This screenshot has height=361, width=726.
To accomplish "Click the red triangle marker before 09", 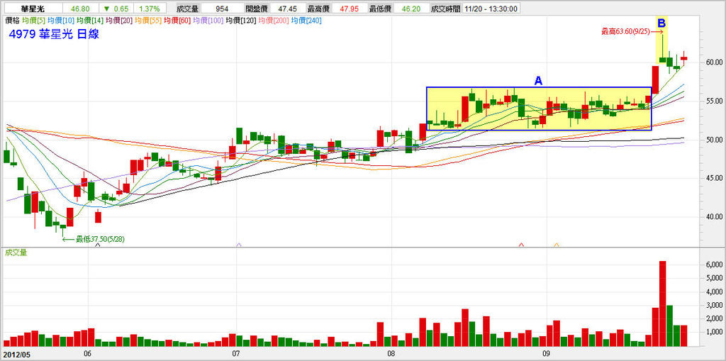I will coord(521,244).
